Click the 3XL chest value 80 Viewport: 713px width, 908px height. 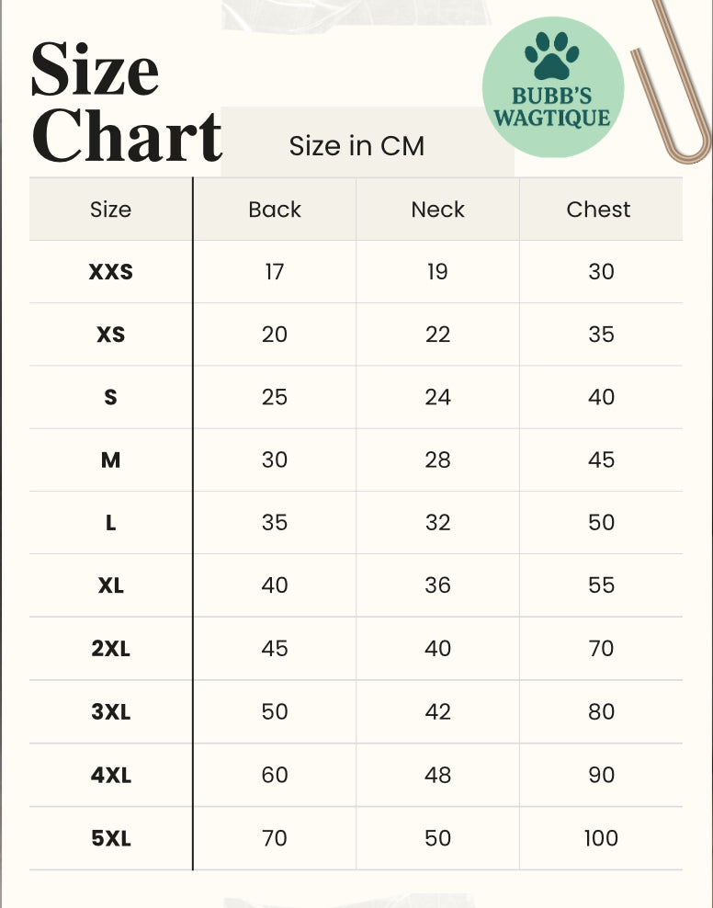(x=601, y=712)
